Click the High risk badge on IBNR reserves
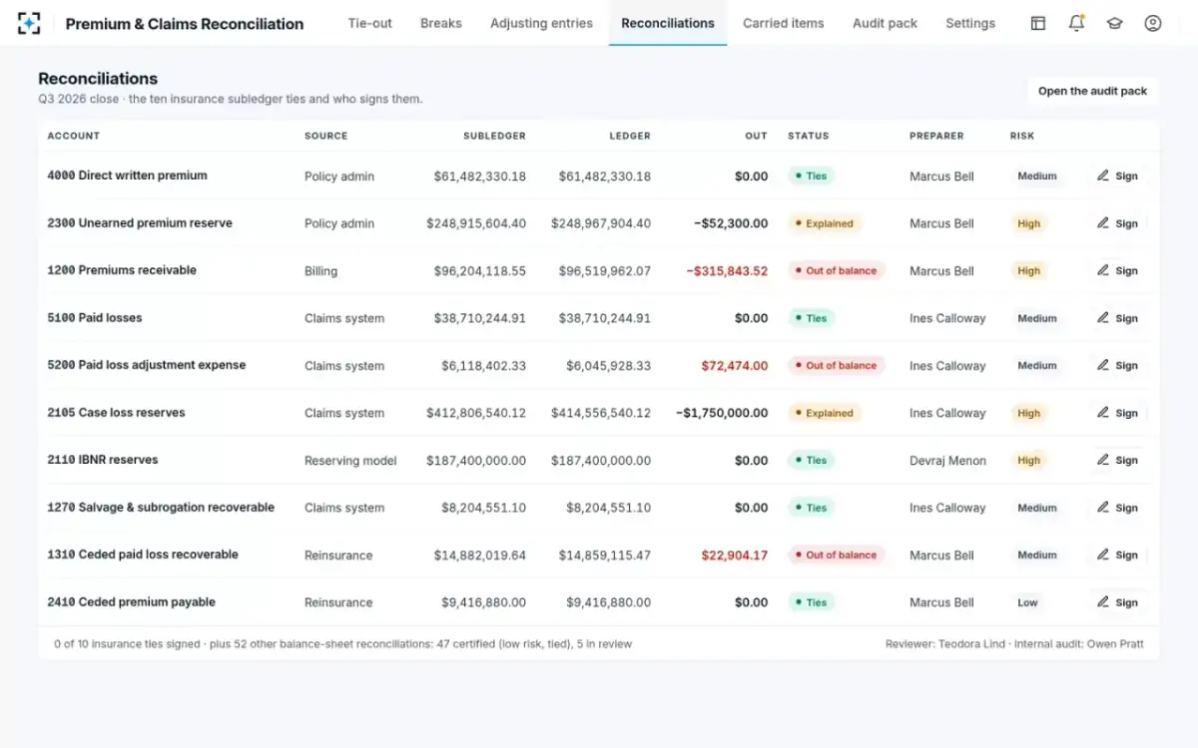Image resolution: width=1198 pixels, height=748 pixels. pyautogui.click(x=1029, y=460)
